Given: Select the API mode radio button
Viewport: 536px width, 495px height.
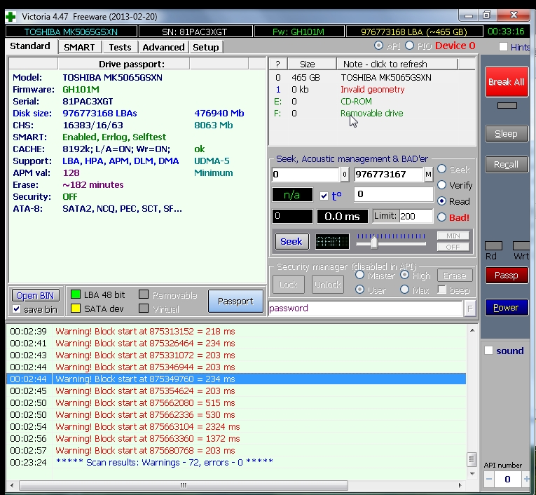Looking at the screenshot, I should tap(378, 46).
